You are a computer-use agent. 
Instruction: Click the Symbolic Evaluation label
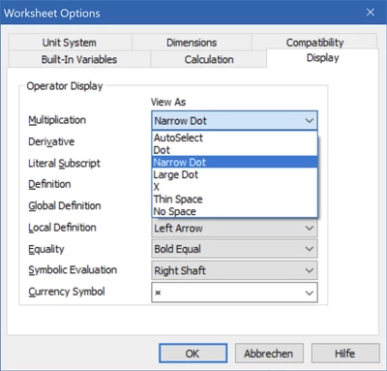[73, 270]
